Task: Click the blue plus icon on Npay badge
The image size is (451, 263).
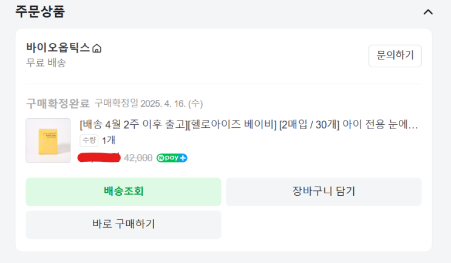Action: pyautogui.click(x=183, y=158)
